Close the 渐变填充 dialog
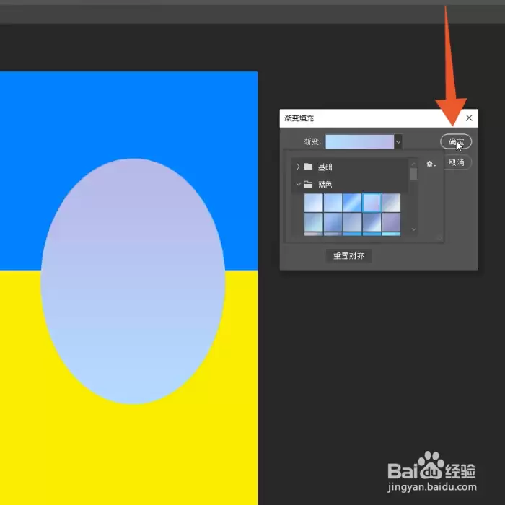 (469, 118)
